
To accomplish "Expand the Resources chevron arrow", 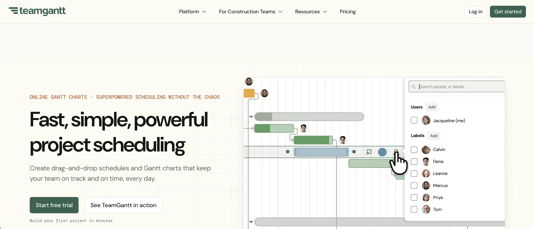I will point(325,12).
